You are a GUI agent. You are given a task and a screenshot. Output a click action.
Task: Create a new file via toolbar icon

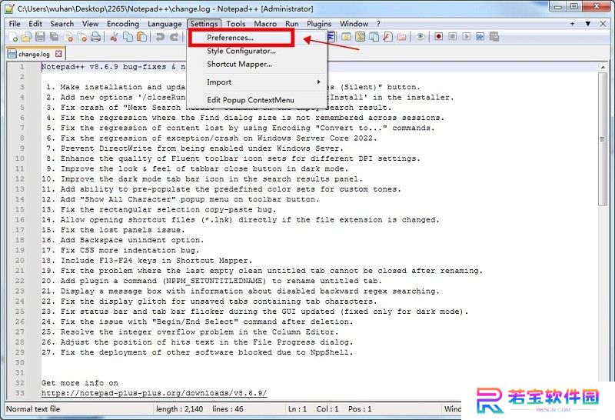pyautogui.click(x=13, y=37)
